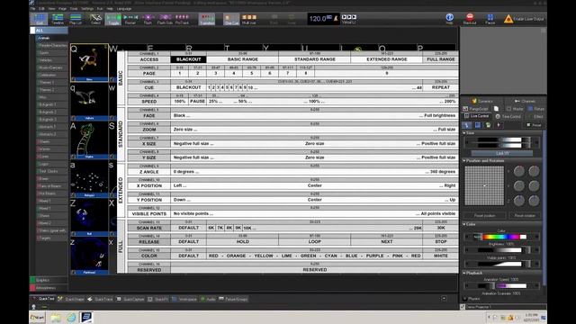Click the second blue Live Control sub-tab icon
The image size is (576, 324).
pos(478,125)
